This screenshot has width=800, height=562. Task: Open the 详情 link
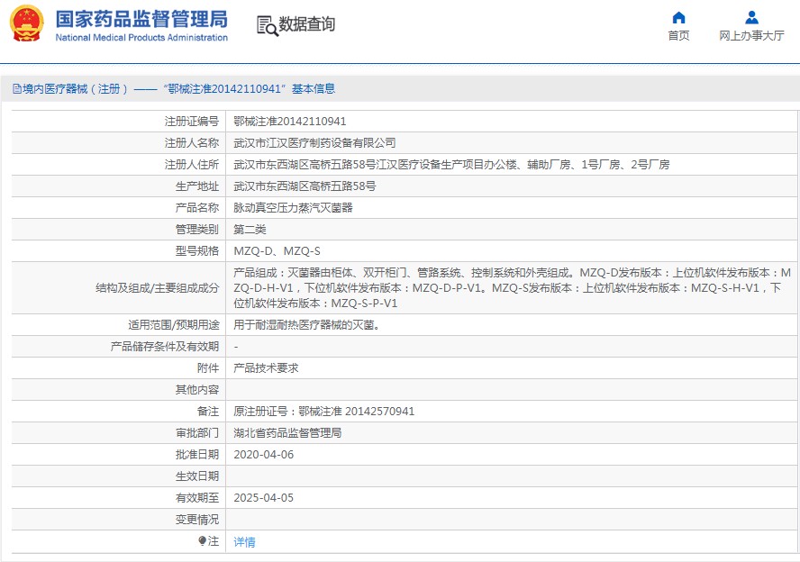[x=244, y=541]
